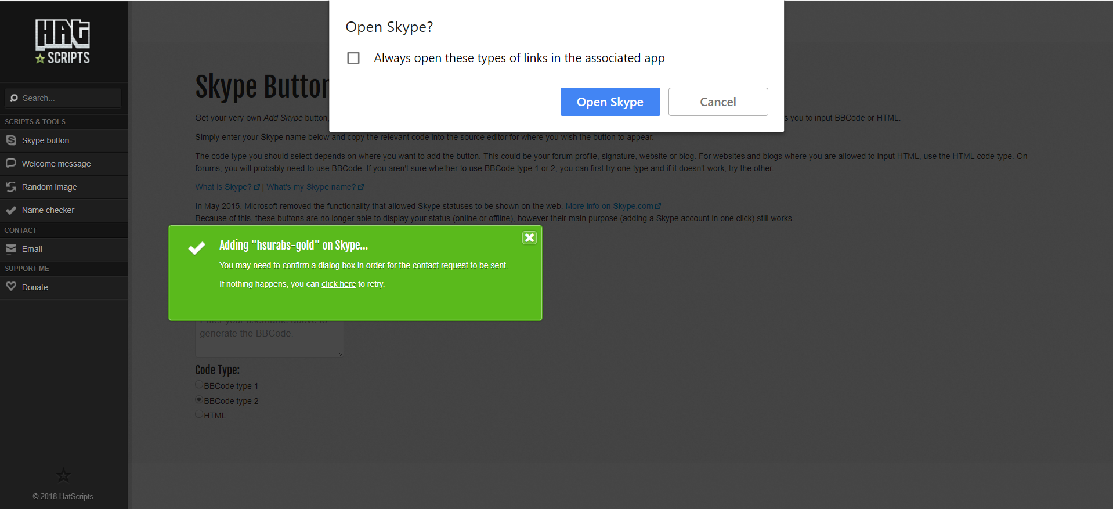Click the sidebar Search field
Viewport: 1113px width, 509px height.
click(63, 98)
